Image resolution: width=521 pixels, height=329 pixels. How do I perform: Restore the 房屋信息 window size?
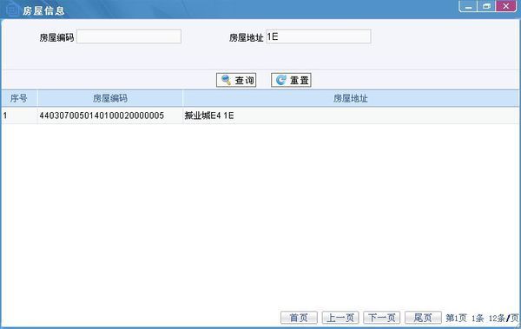click(486, 7)
